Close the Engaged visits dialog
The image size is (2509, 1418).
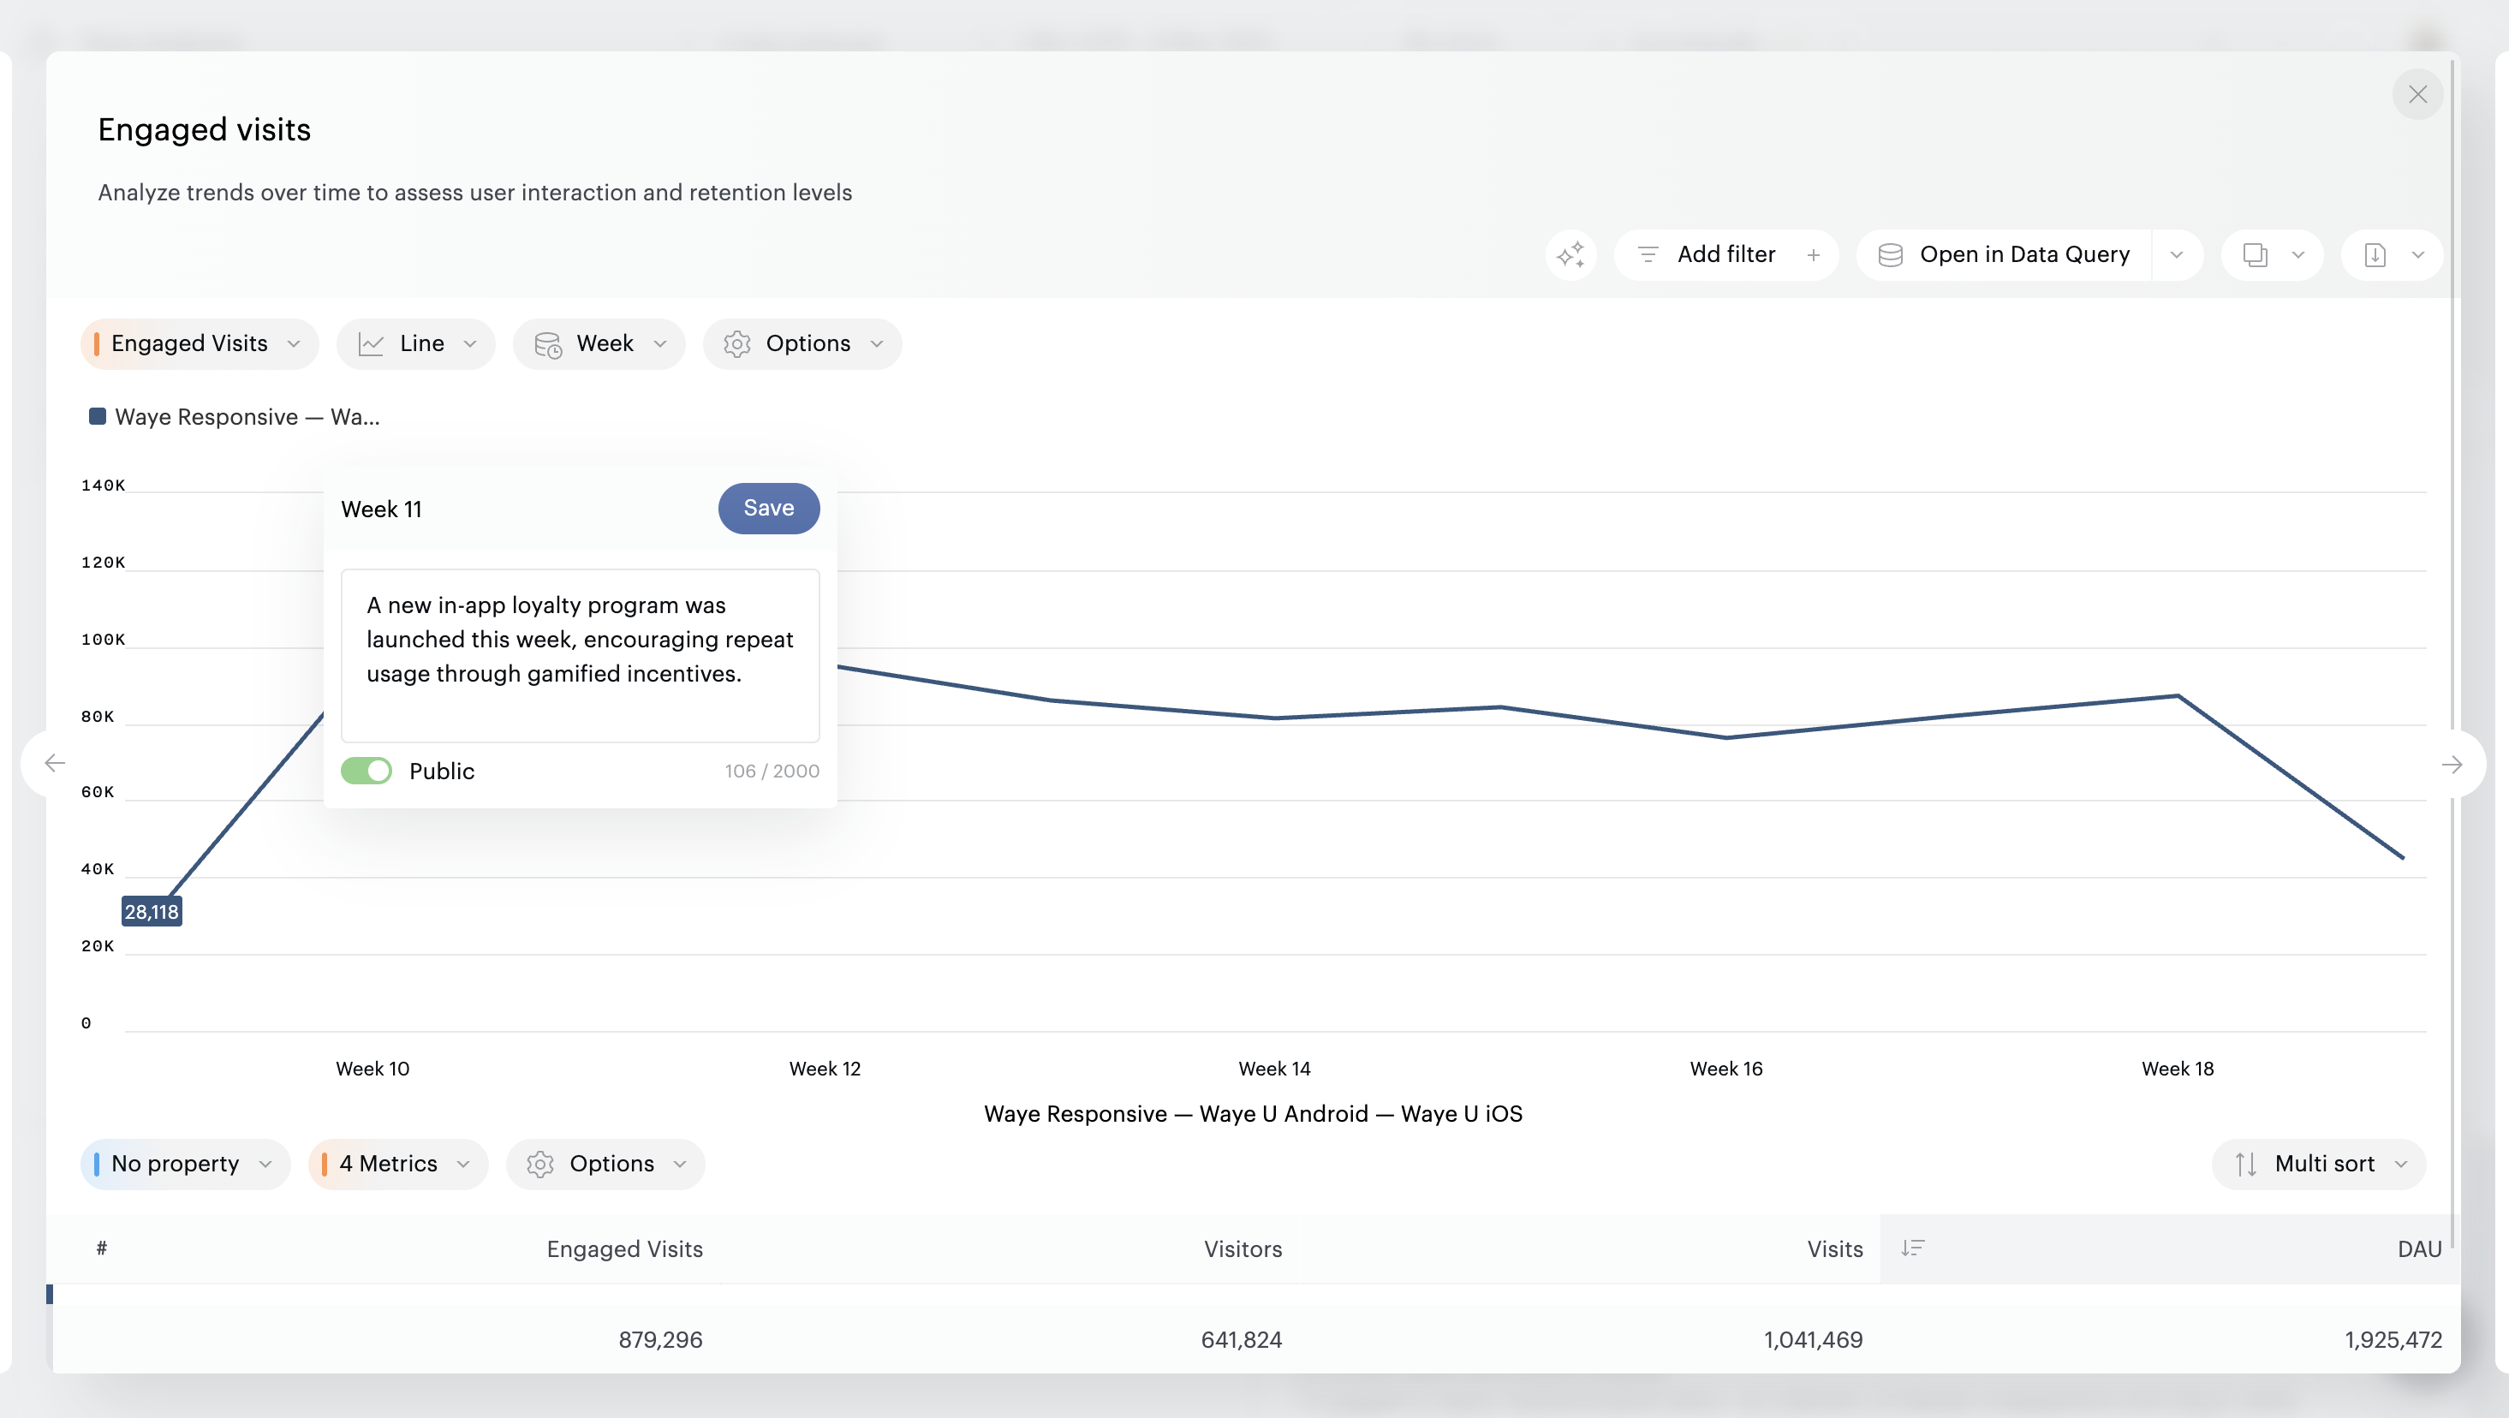click(2417, 94)
